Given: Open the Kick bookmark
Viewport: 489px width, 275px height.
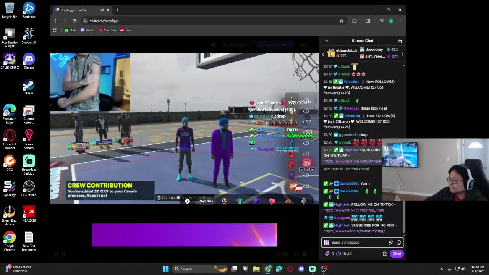Looking at the screenshot, I should pos(70,30).
